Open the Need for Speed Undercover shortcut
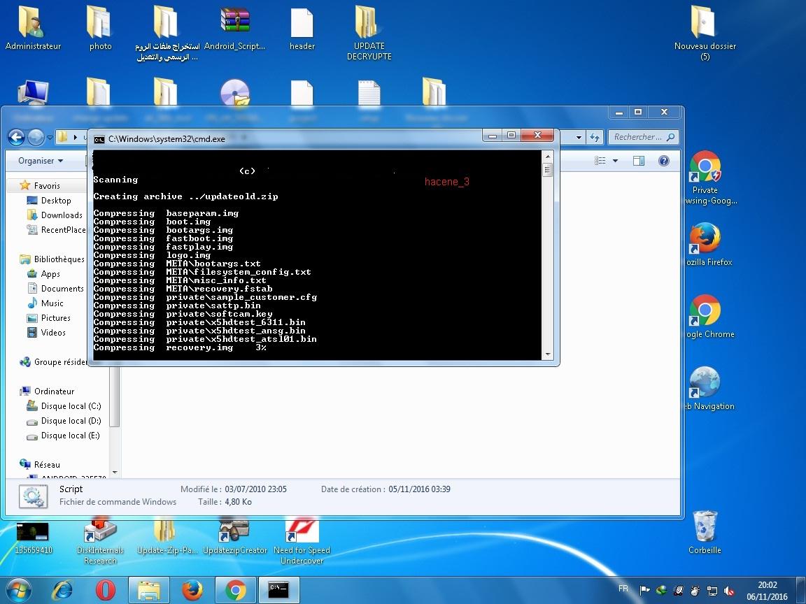 coord(302,531)
